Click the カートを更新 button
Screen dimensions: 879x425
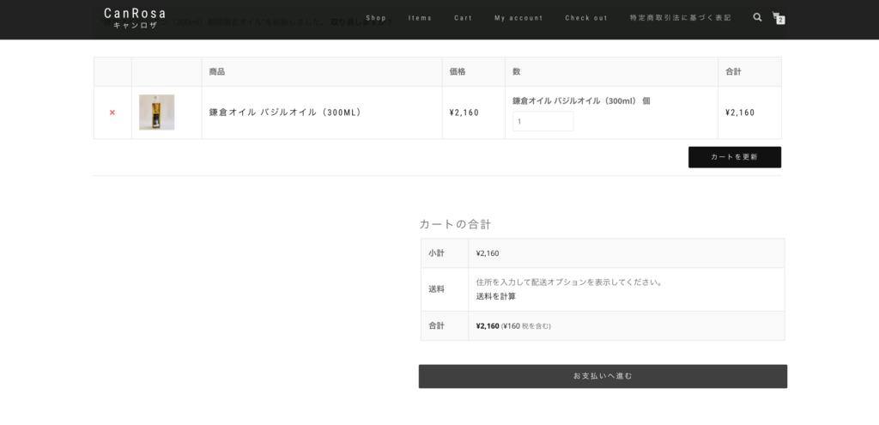[x=735, y=157]
